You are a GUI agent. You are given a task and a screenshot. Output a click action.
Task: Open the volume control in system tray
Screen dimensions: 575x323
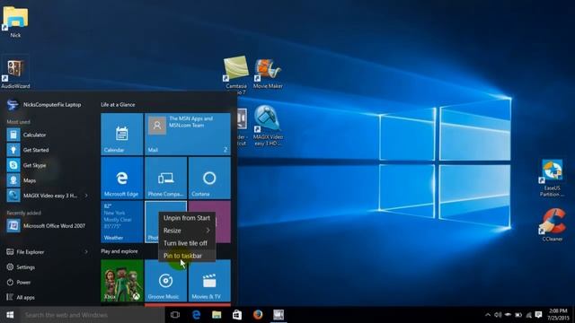[498, 315]
